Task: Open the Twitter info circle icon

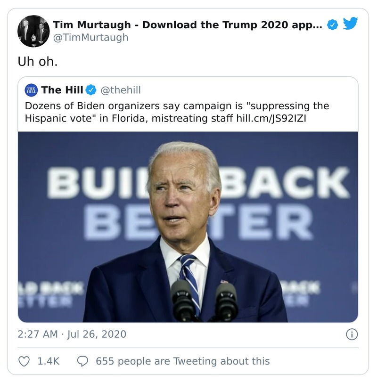Action: (x=351, y=334)
